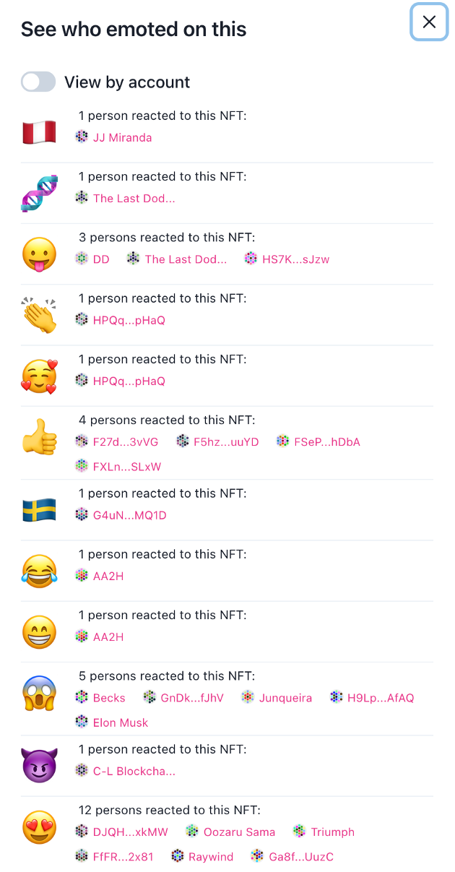Click the Sweden flag emoji reaction
Image resolution: width=455 pixels, height=872 pixels.
point(39,509)
